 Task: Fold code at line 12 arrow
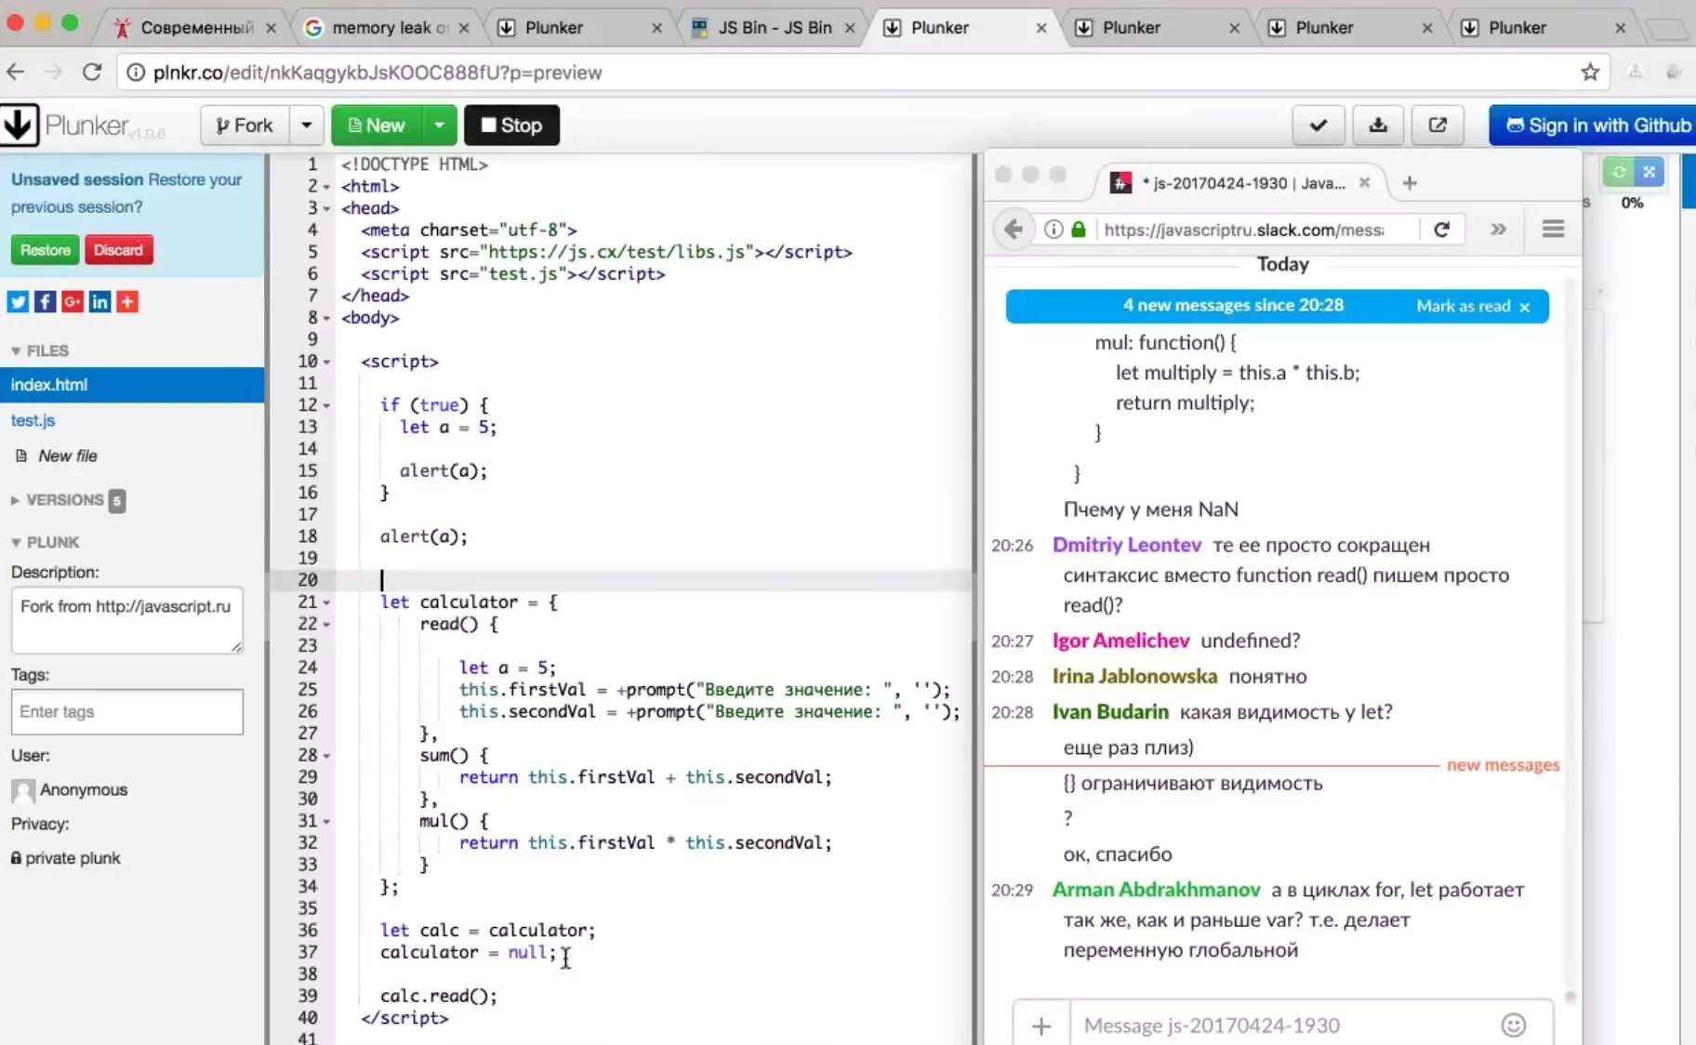coord(326,405)
